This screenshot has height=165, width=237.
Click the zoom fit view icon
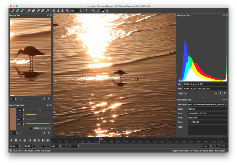[x=67, y=11]
